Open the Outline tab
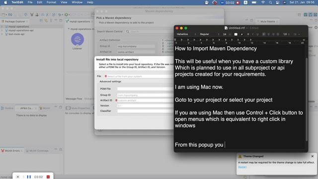Image resolution: width=318 pixels, height=179 pixels. pyautogui.click(x=7, y=108)
